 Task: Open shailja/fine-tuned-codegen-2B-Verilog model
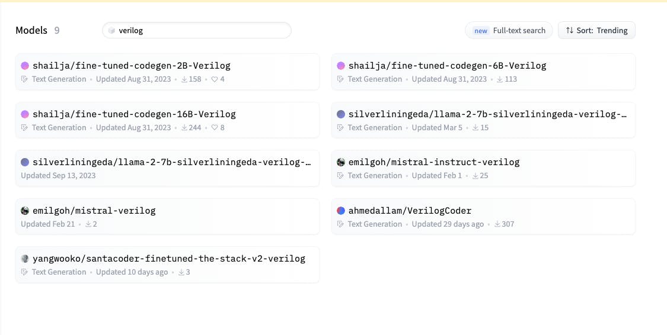pos(131,66)
